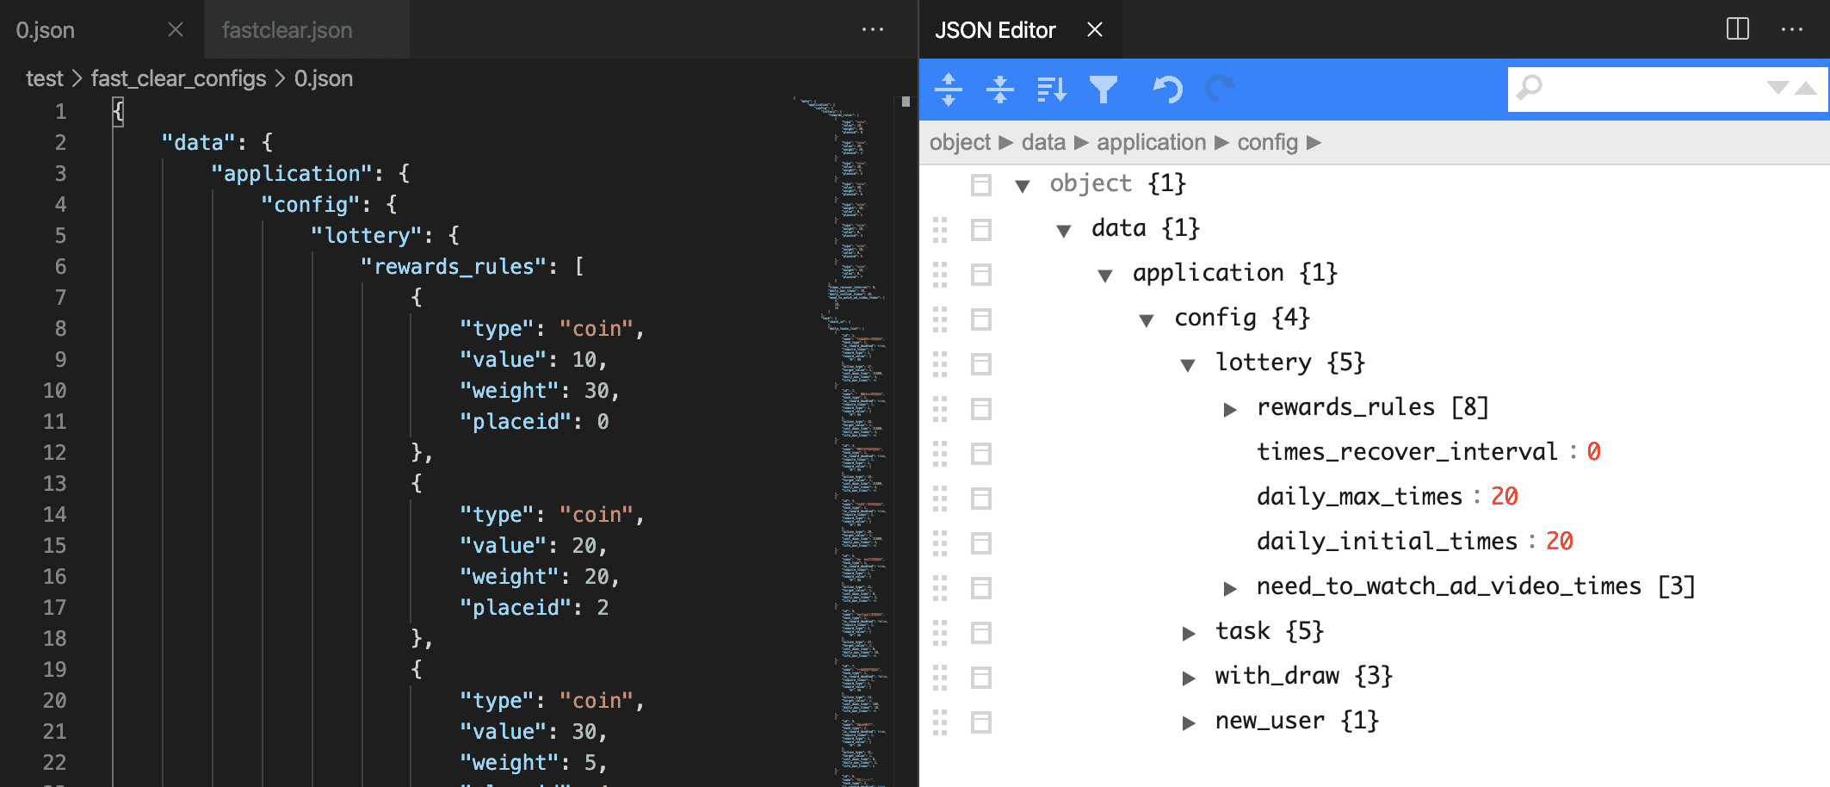
Task: Click the search magnifier icon
Action: tap(1530, 89)
